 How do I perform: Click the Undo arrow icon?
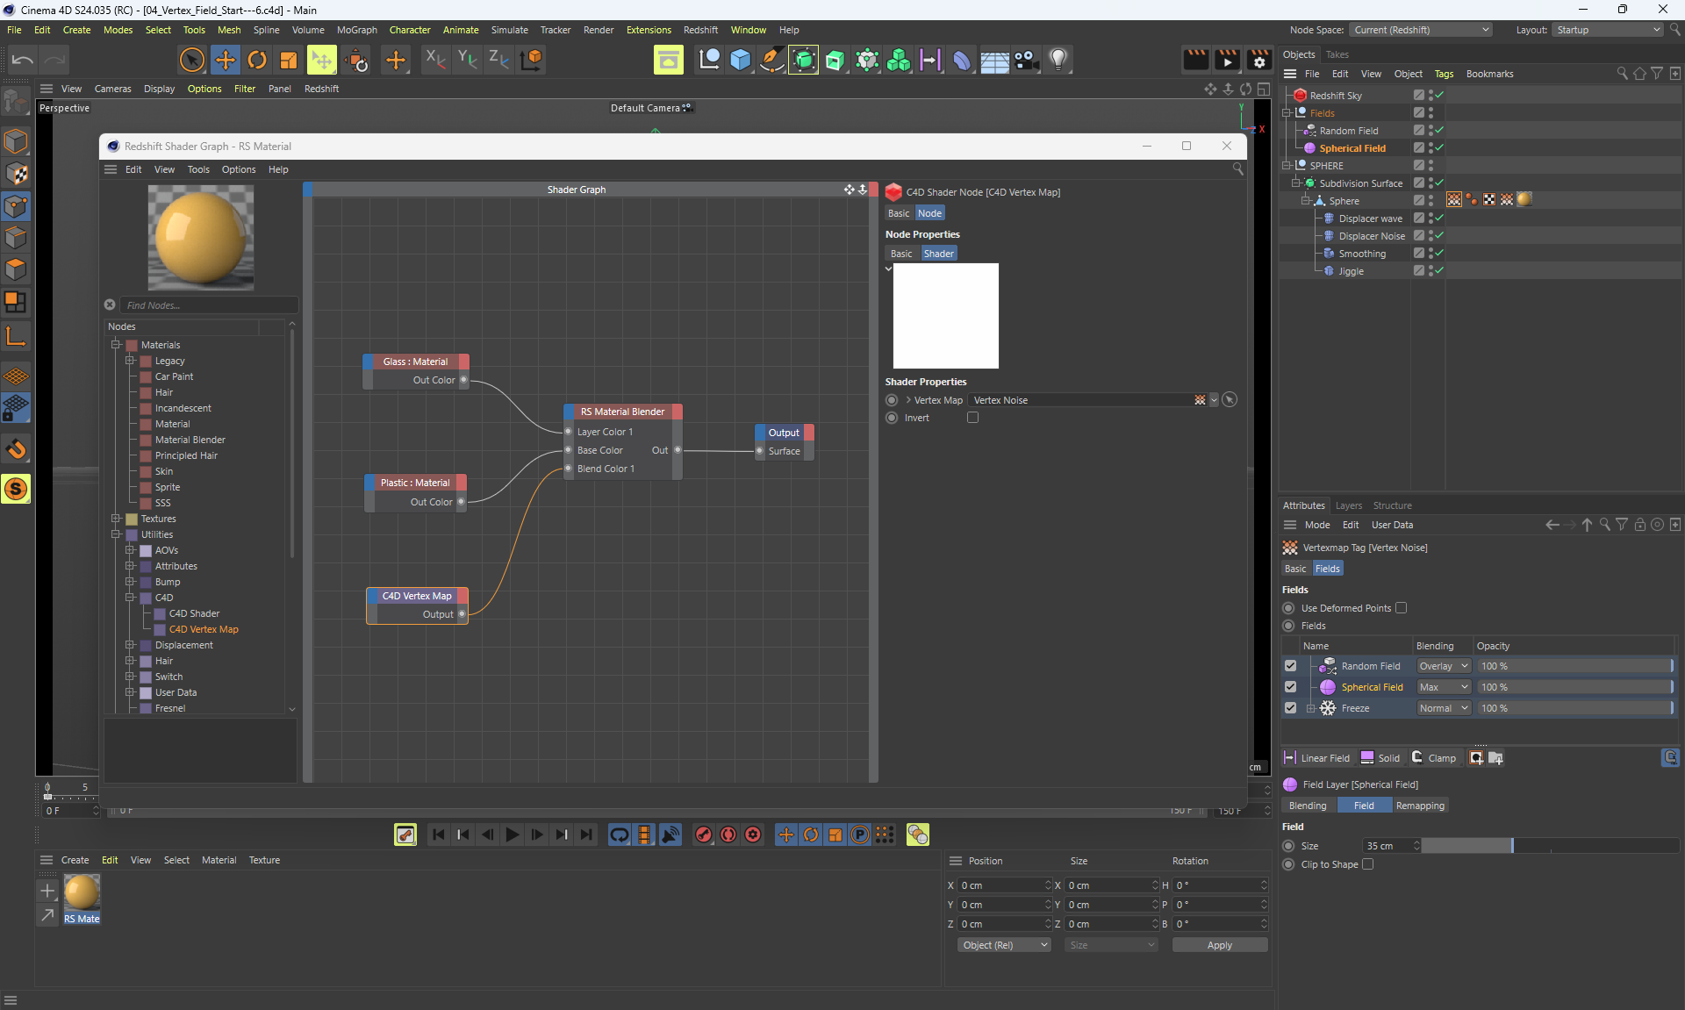pos(23,60)
